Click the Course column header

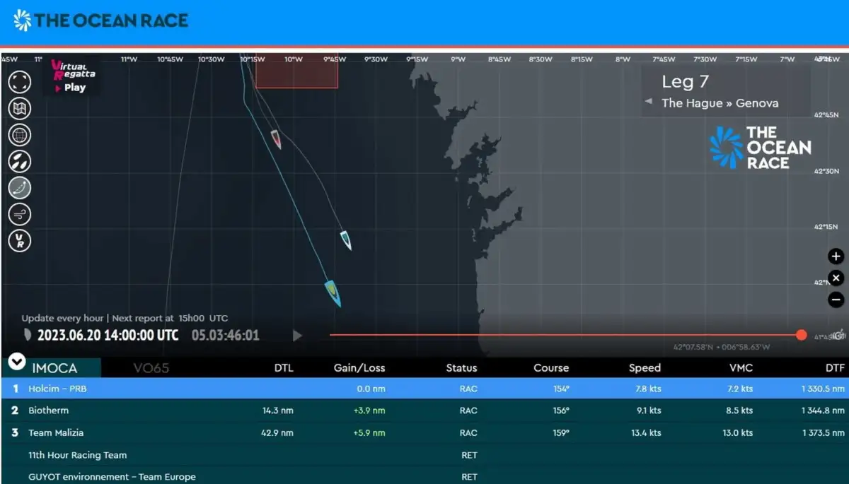(x=551, y=367)
